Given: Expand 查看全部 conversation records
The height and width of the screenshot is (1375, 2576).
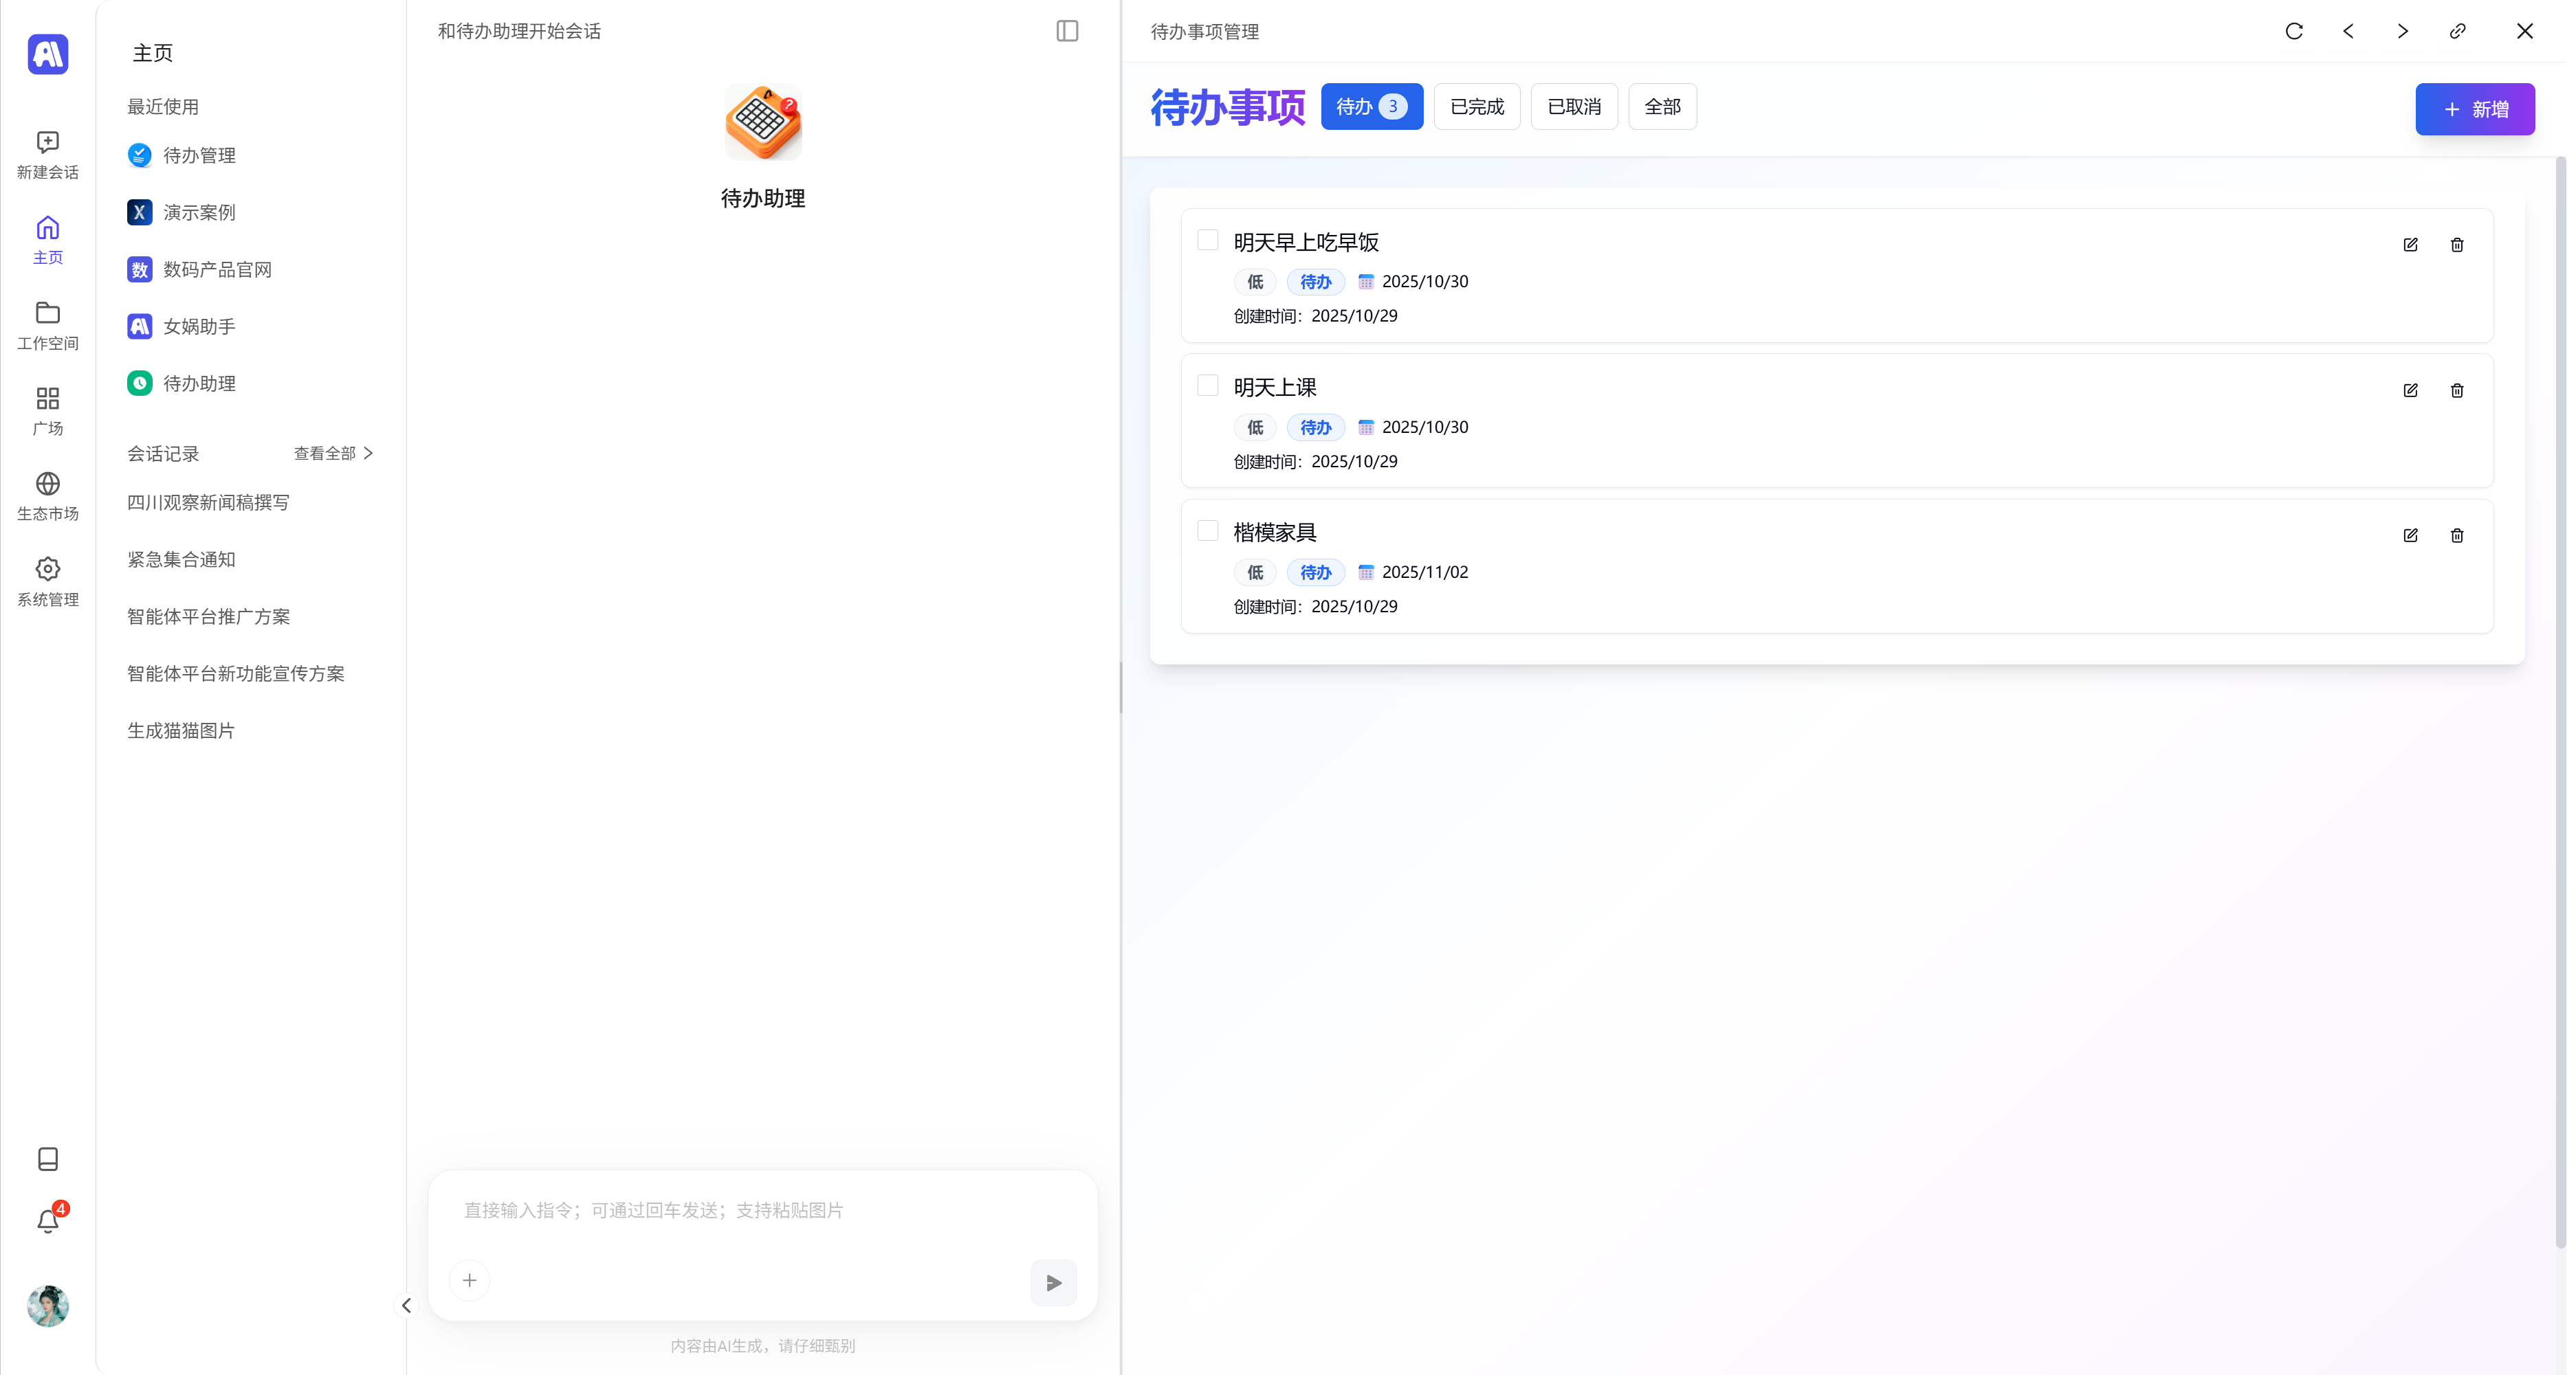Looking at the screenshot, I should coord(333,454).
